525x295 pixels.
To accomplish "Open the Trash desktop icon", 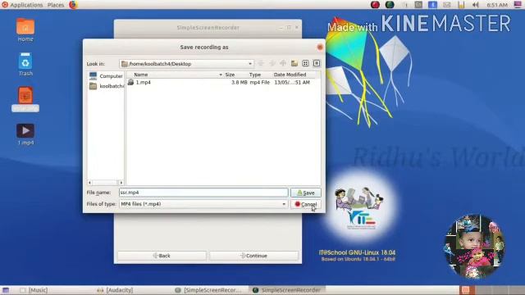I will click(x=25, y=64).
